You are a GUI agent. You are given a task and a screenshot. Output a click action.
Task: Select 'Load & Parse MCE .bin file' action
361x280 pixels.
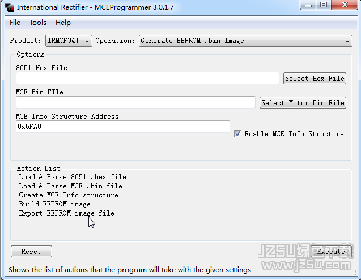tap(70, 186)
